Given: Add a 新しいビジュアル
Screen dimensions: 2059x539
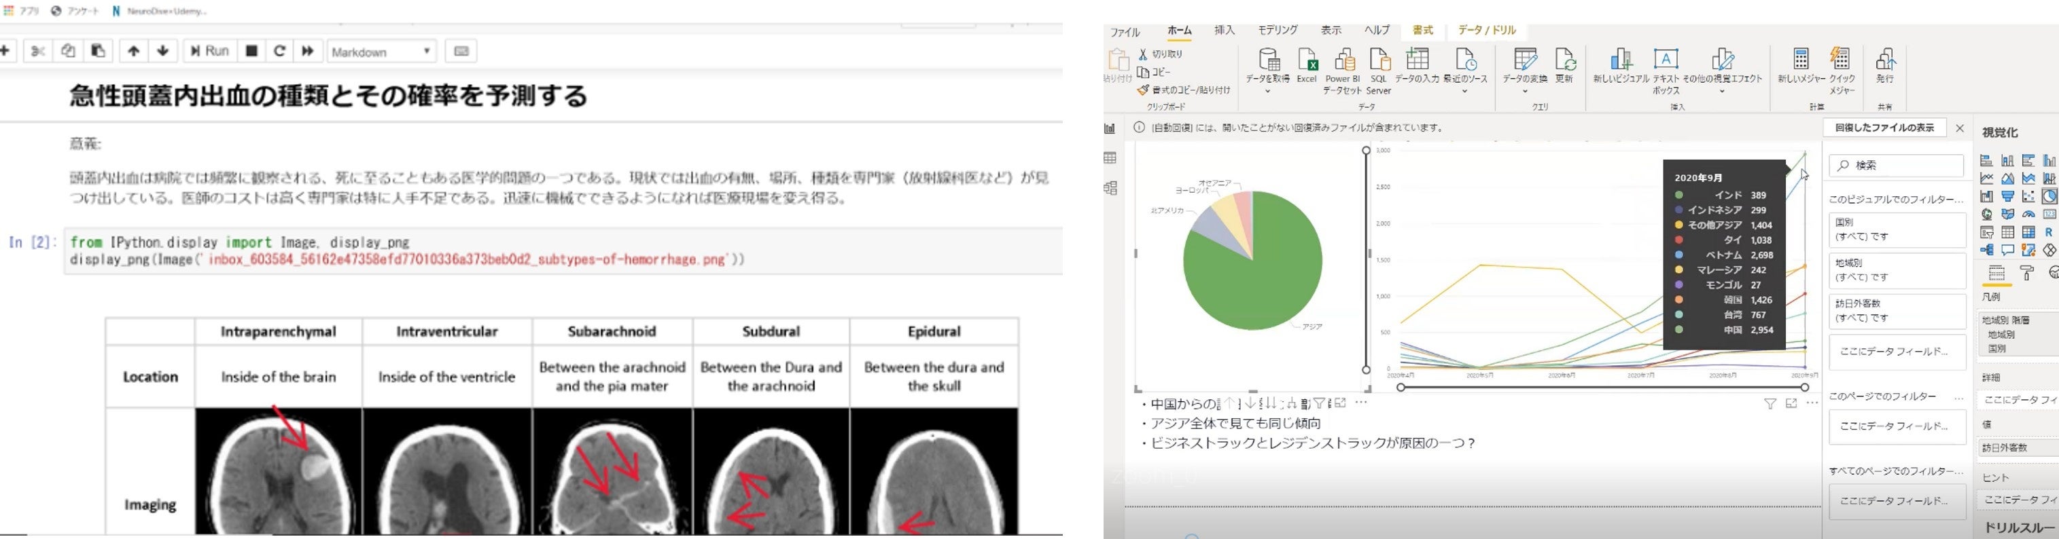Looking at the screenshot, I should point(1621,65).
